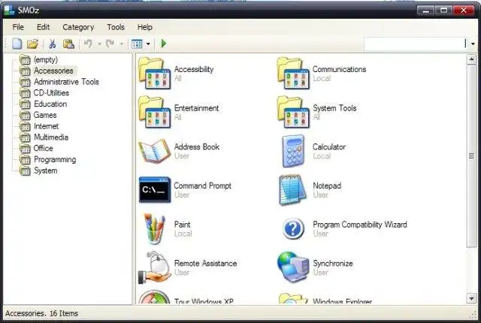Select the Internet category
This screenshot has width=481, height=323.
[46, 126]
